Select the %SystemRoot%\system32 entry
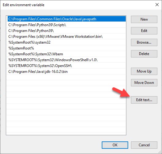The image size is (162, 154). point(67,42)
